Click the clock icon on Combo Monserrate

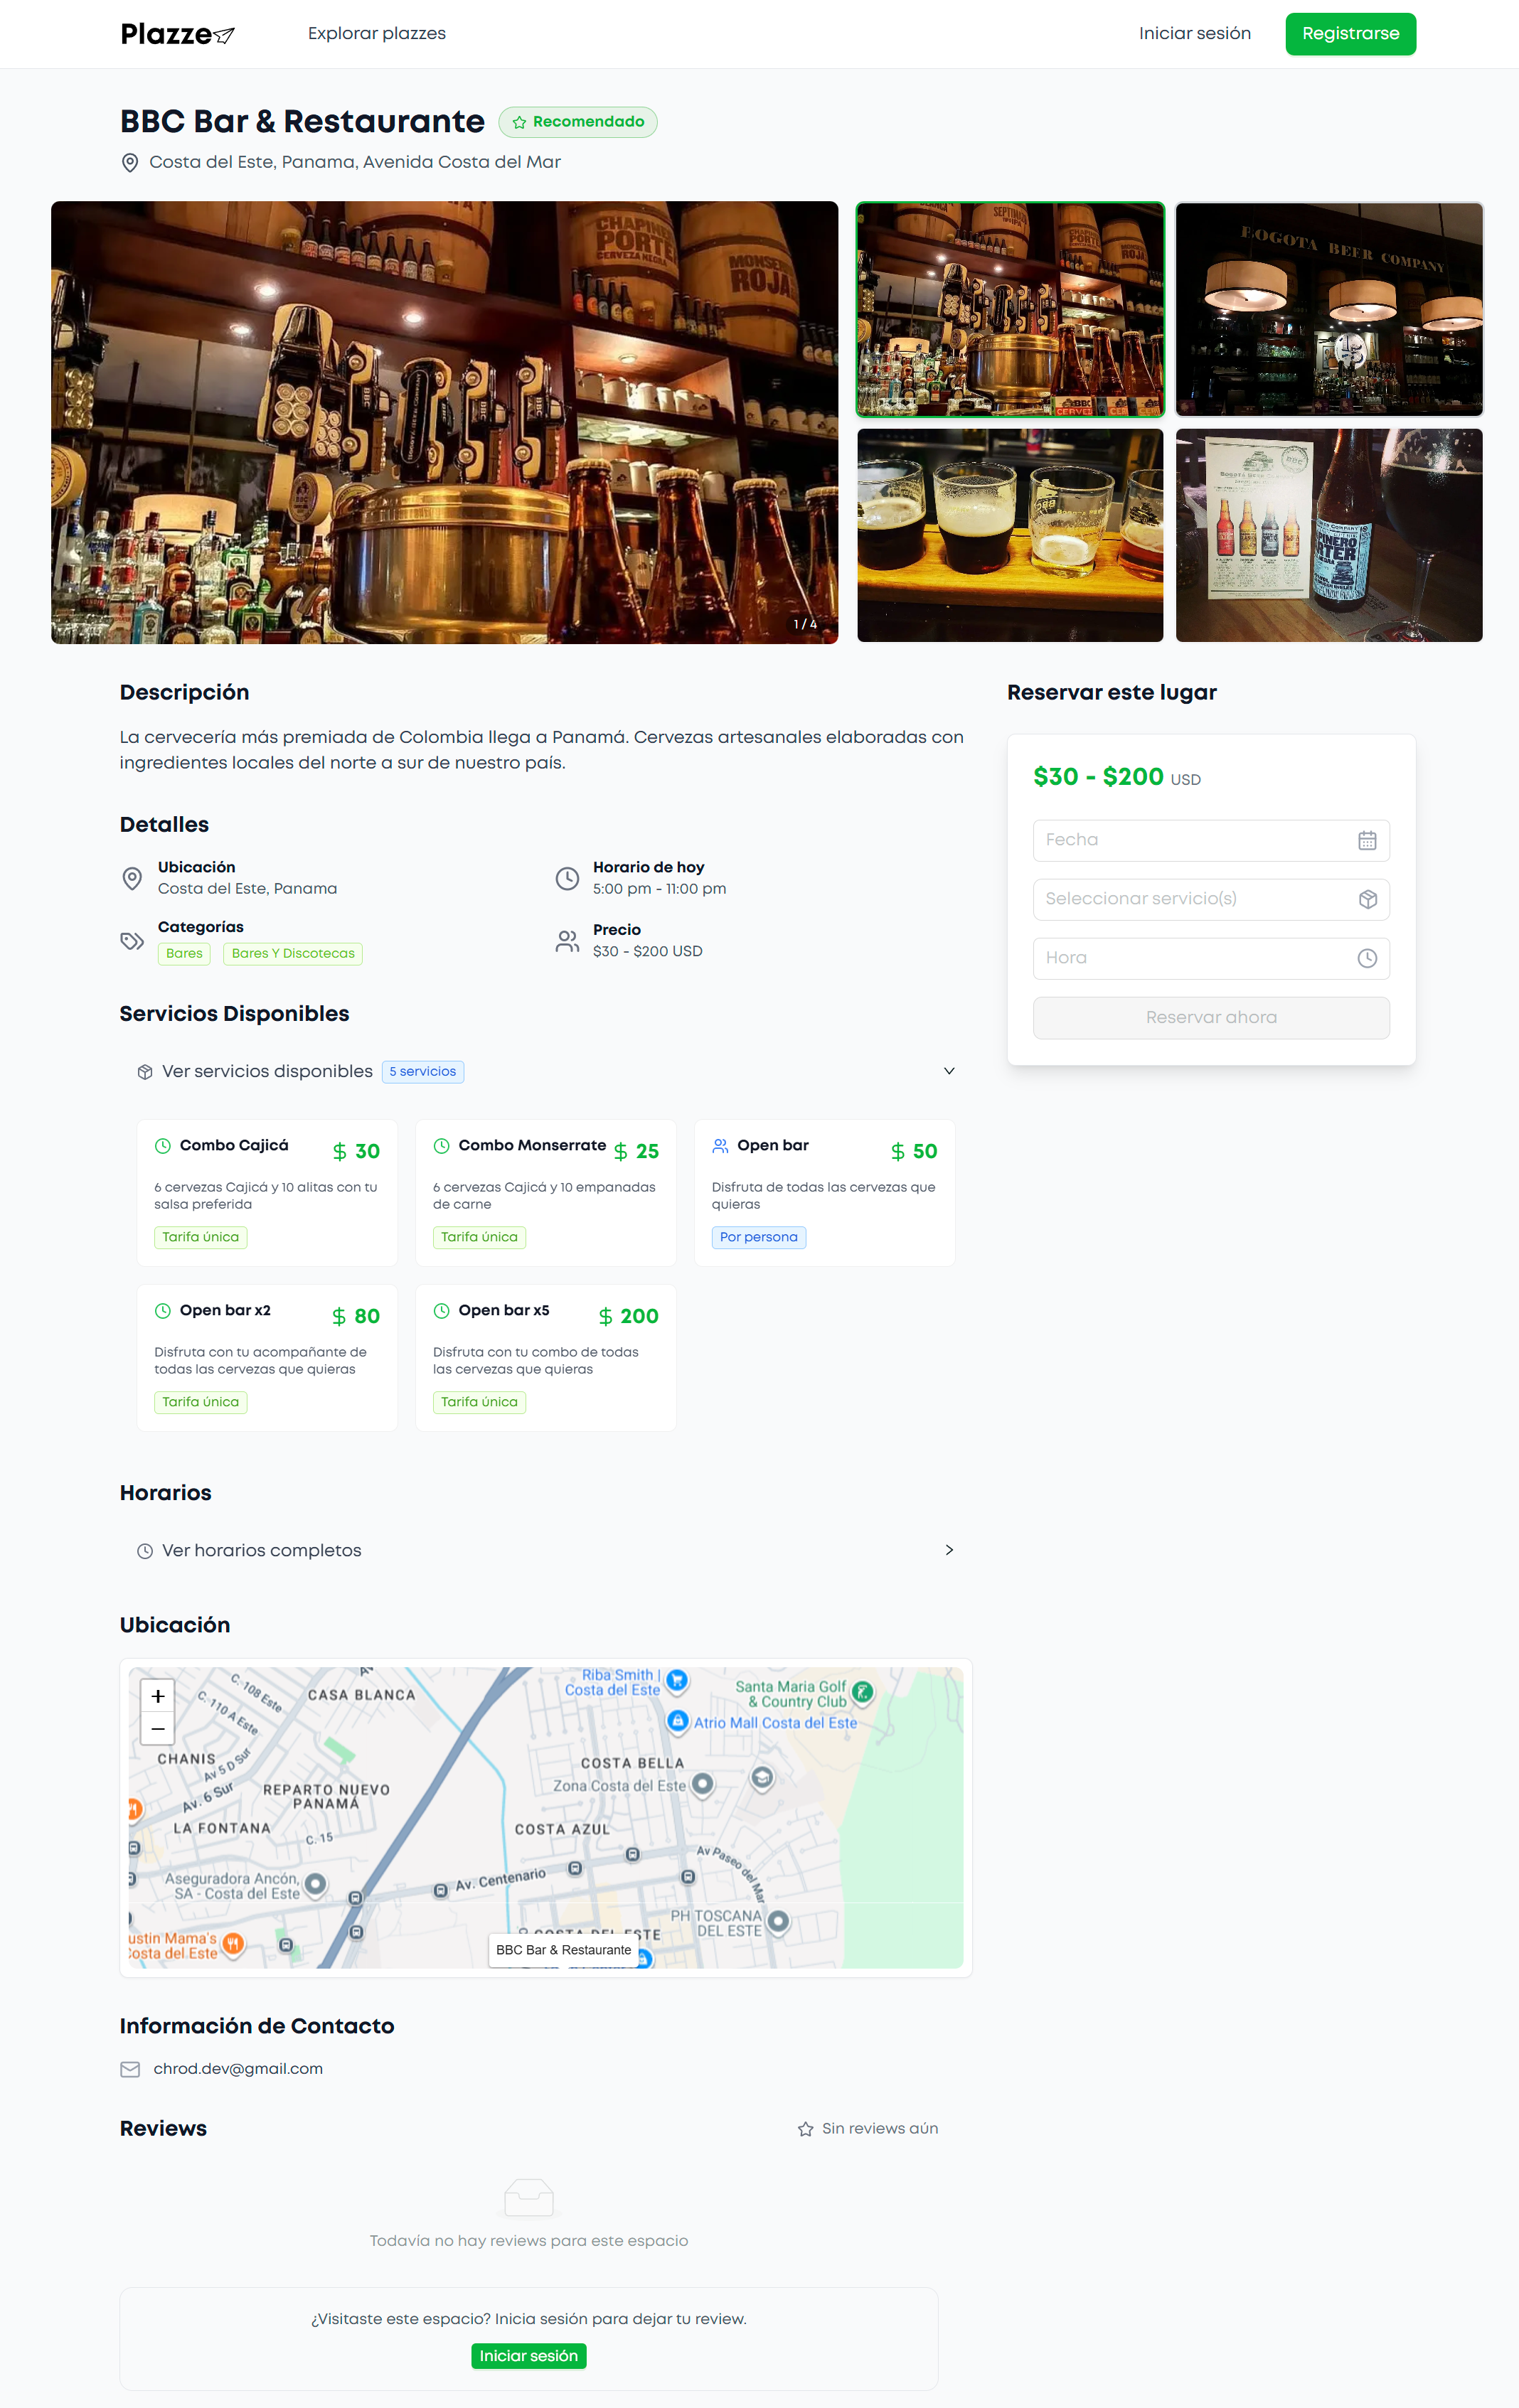tap(441, 1146)
